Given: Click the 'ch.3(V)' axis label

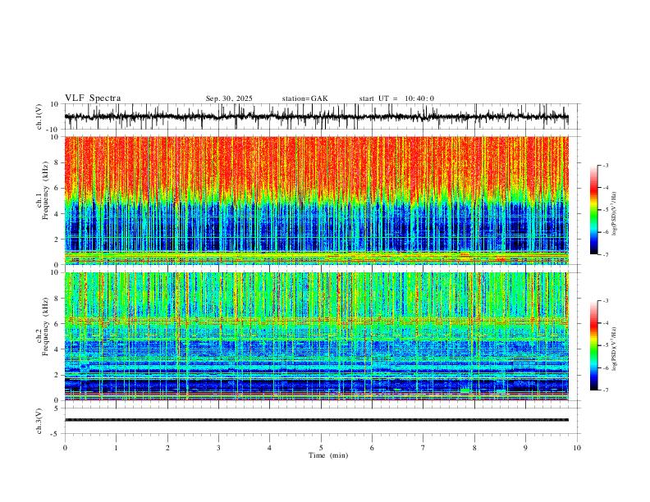Looking at the screenshot, I should coord(39,421).
